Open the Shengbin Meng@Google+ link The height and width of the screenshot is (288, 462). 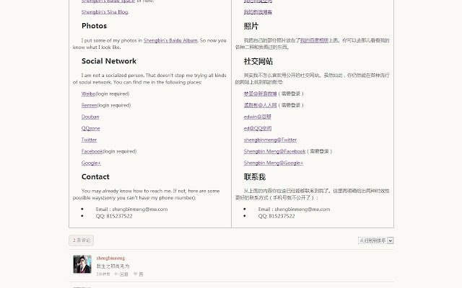click(x=274, y=163)
